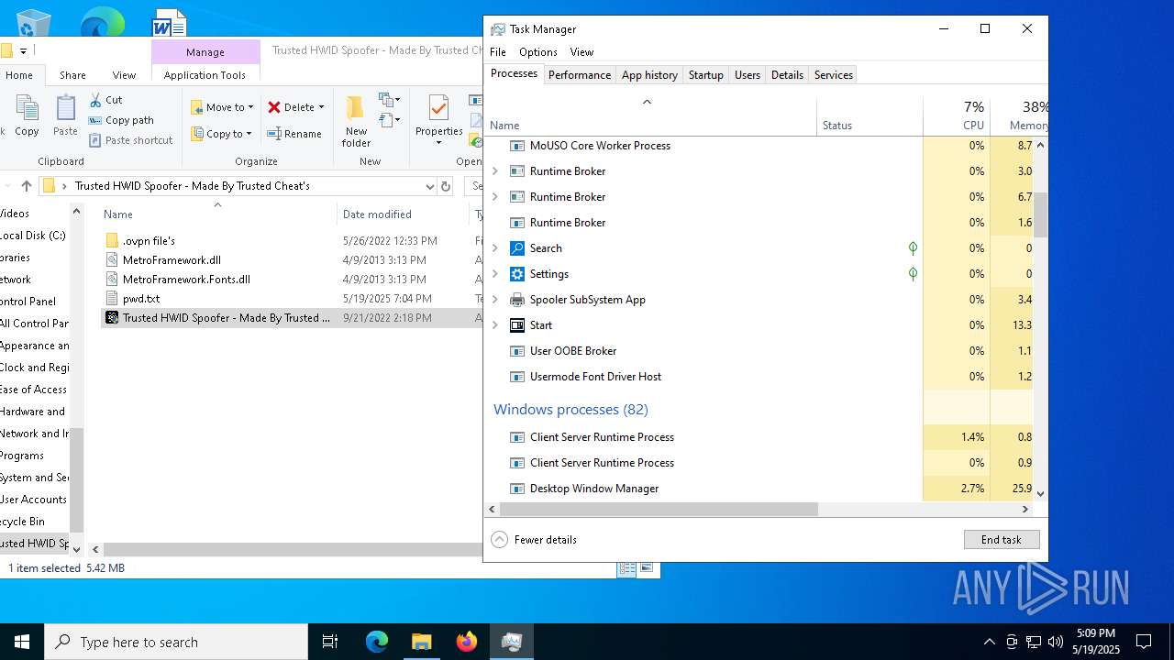
Task: Open the Copy to dropdown
Action: [x=222, y=134]
